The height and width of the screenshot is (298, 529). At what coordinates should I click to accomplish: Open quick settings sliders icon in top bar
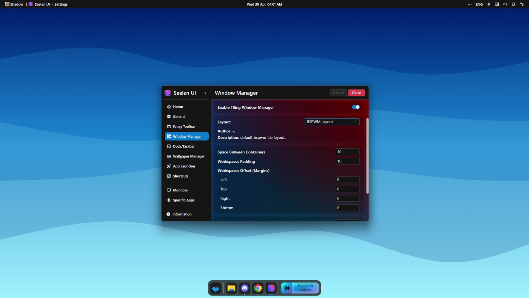pyautogui.click(x=522, y=4)
